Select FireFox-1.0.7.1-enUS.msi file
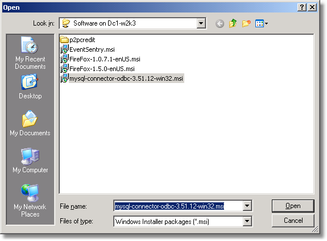The width and height of the screenshot is (327, 241). tap(100, 59)
